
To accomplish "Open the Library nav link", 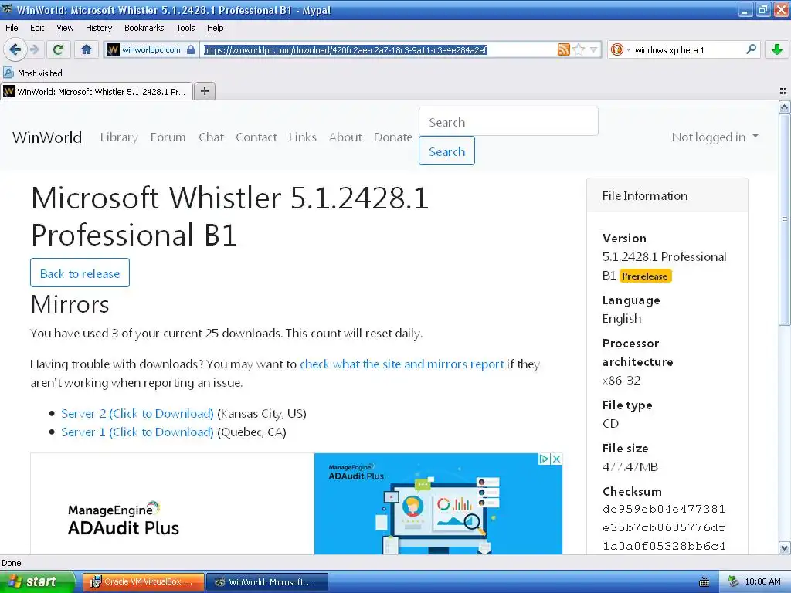I will click(x=119, y=137).
